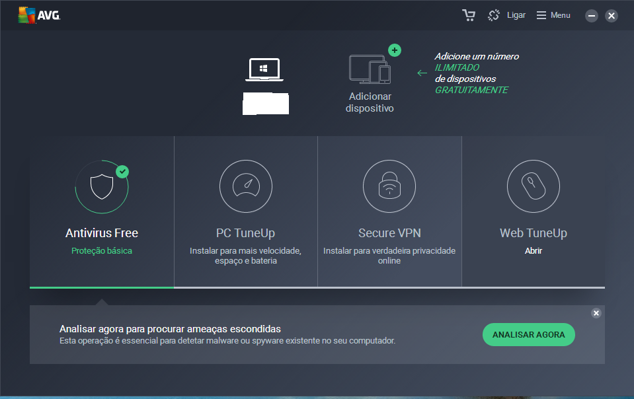The width and height of the screenshot is (634, 399).
Task: Click the Secure VPN lock icon
Action: pyautogui.click(x=389, y=186)
